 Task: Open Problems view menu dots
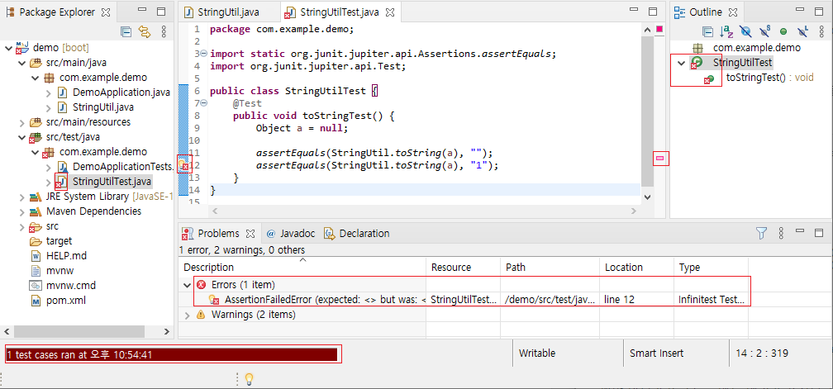tap(781, 233)
